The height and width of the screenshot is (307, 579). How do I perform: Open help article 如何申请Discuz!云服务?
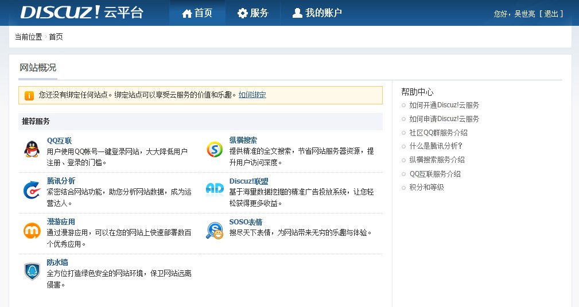444,119
